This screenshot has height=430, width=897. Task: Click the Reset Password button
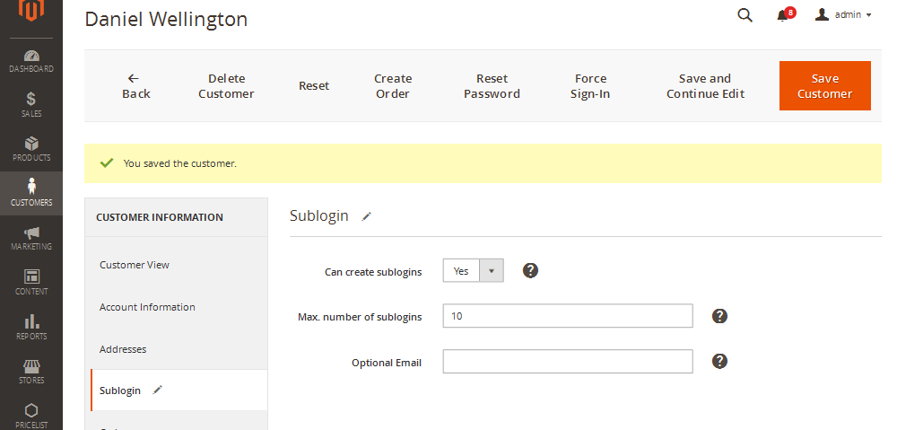(492, 86)
